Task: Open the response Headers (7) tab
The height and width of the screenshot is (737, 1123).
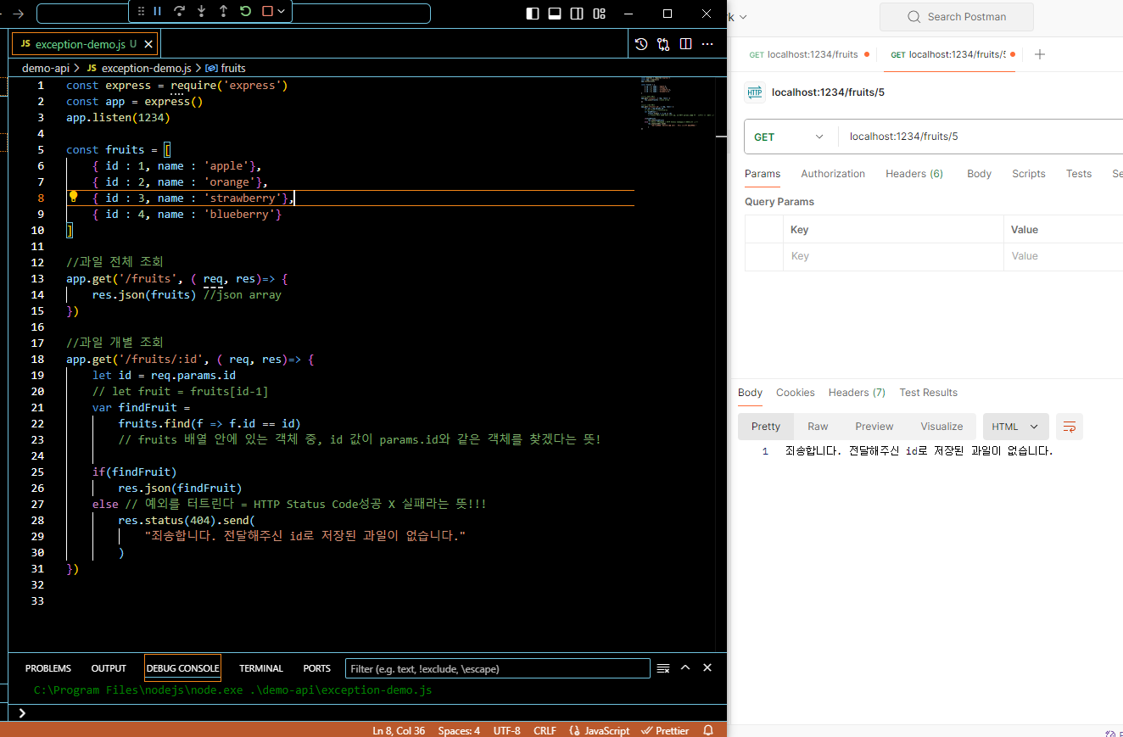Action: 857,393
